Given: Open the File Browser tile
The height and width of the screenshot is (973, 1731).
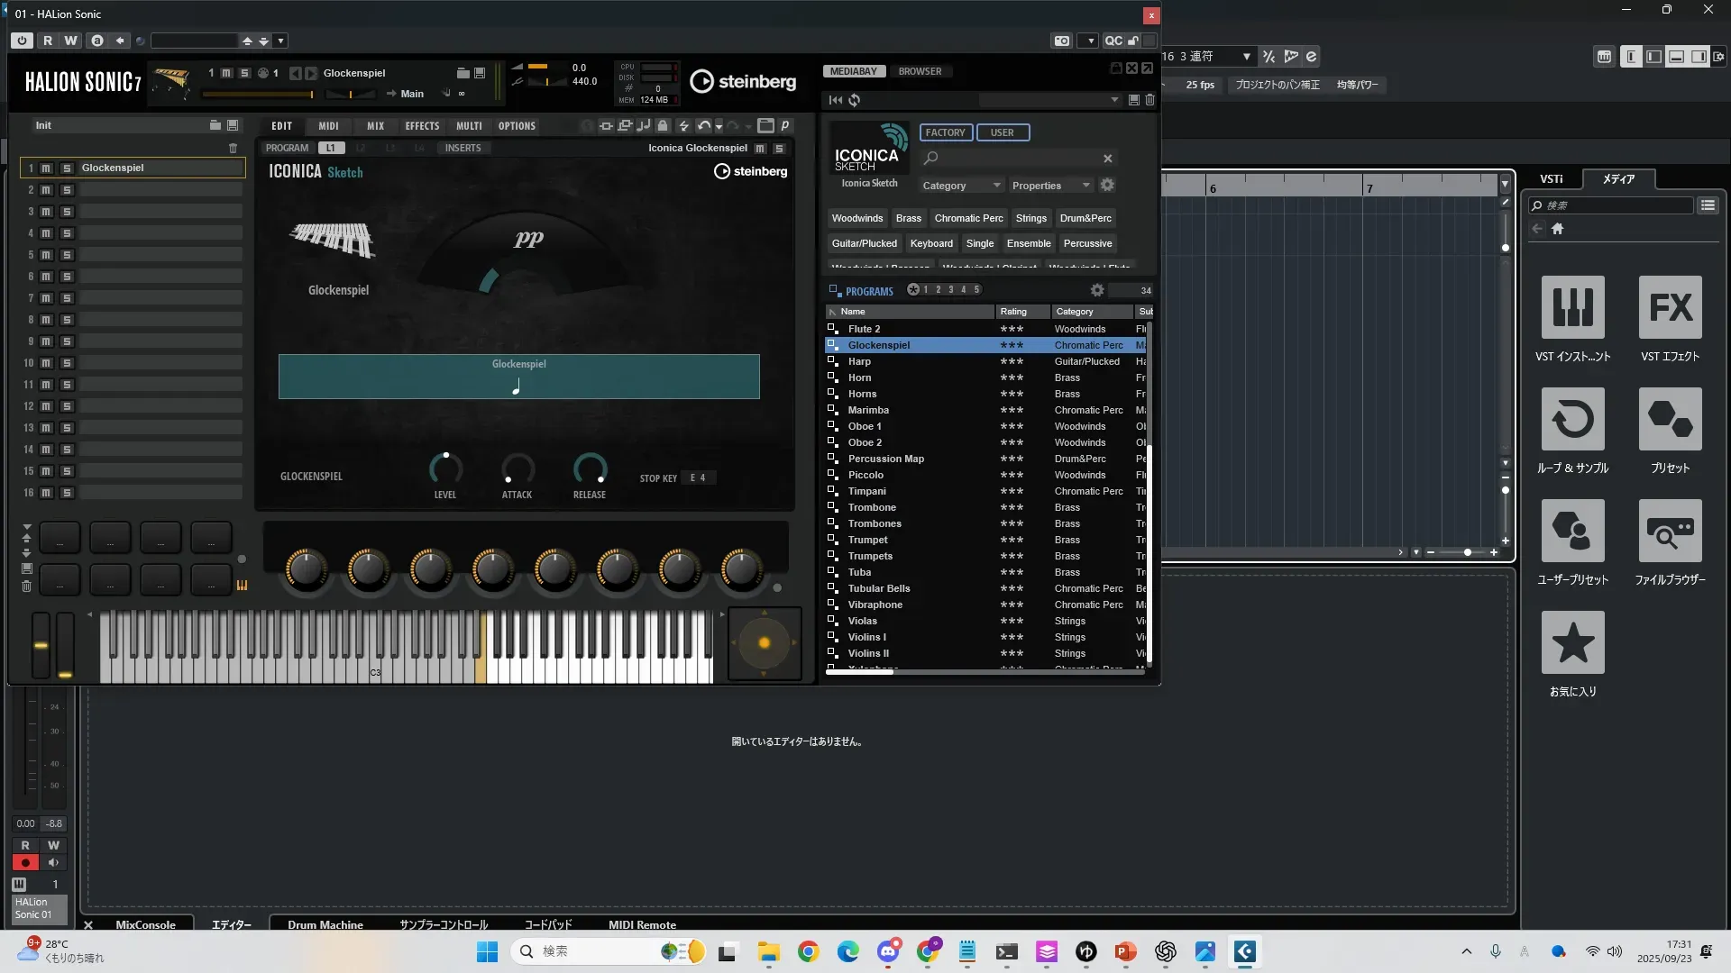Looking at the screenshot, I should coord(1670,531).
